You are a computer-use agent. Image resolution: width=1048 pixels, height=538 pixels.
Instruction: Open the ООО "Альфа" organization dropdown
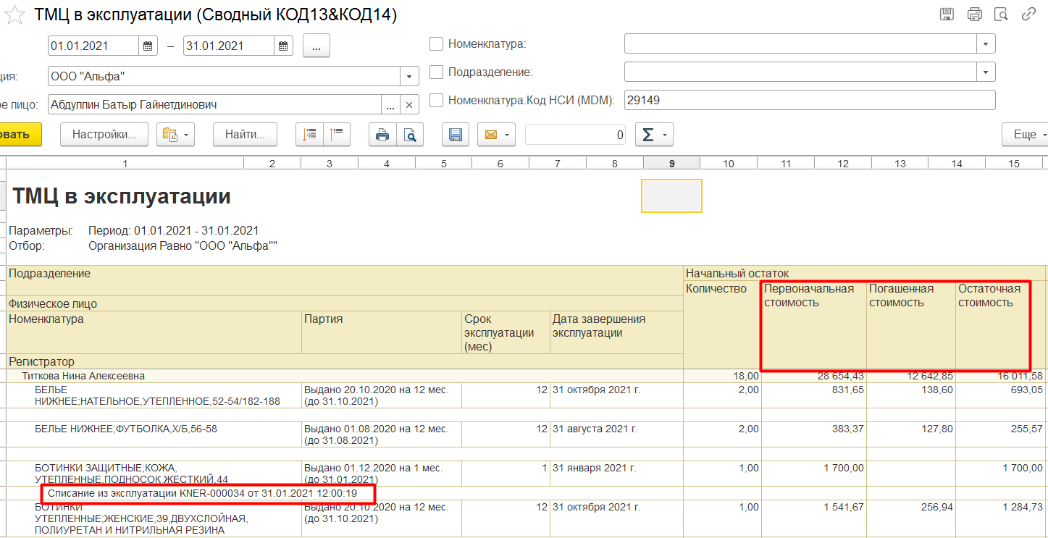pyautogui.click(x=409, y=76)
